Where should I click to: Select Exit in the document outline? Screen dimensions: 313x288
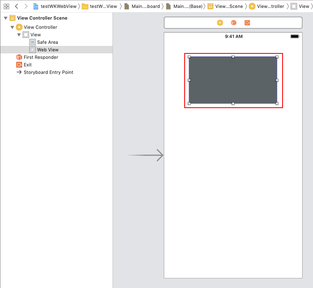[57, 65]
